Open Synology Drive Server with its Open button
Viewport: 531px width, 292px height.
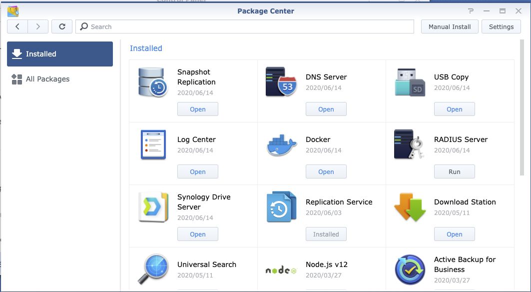[198, 234]
